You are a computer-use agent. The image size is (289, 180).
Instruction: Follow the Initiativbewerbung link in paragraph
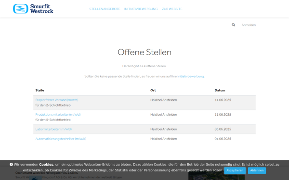click(191, 76)
